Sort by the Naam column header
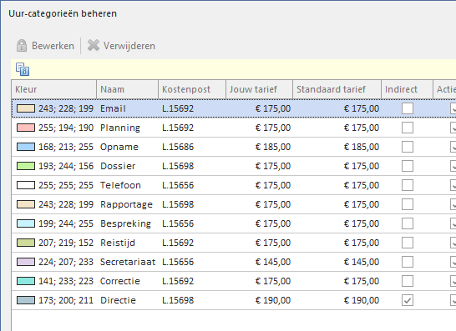 (x=128, y=89)
